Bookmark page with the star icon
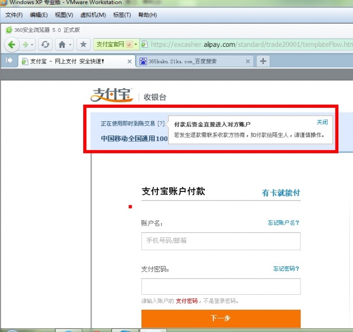Viewport: 353px width, 332px height. (x=83, y=44)
